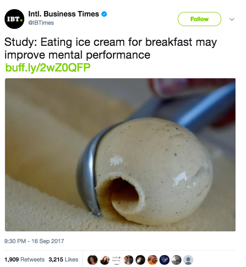This screenshot has height=267, width=246.
Task: Show the 3,215 Likes list
Action: point(63,260)
